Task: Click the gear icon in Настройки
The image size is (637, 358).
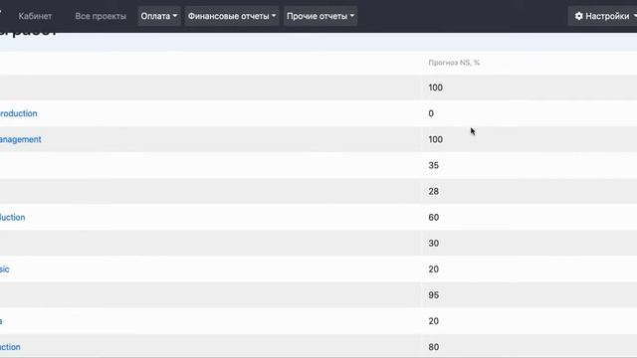Action: tap(579, 16)
